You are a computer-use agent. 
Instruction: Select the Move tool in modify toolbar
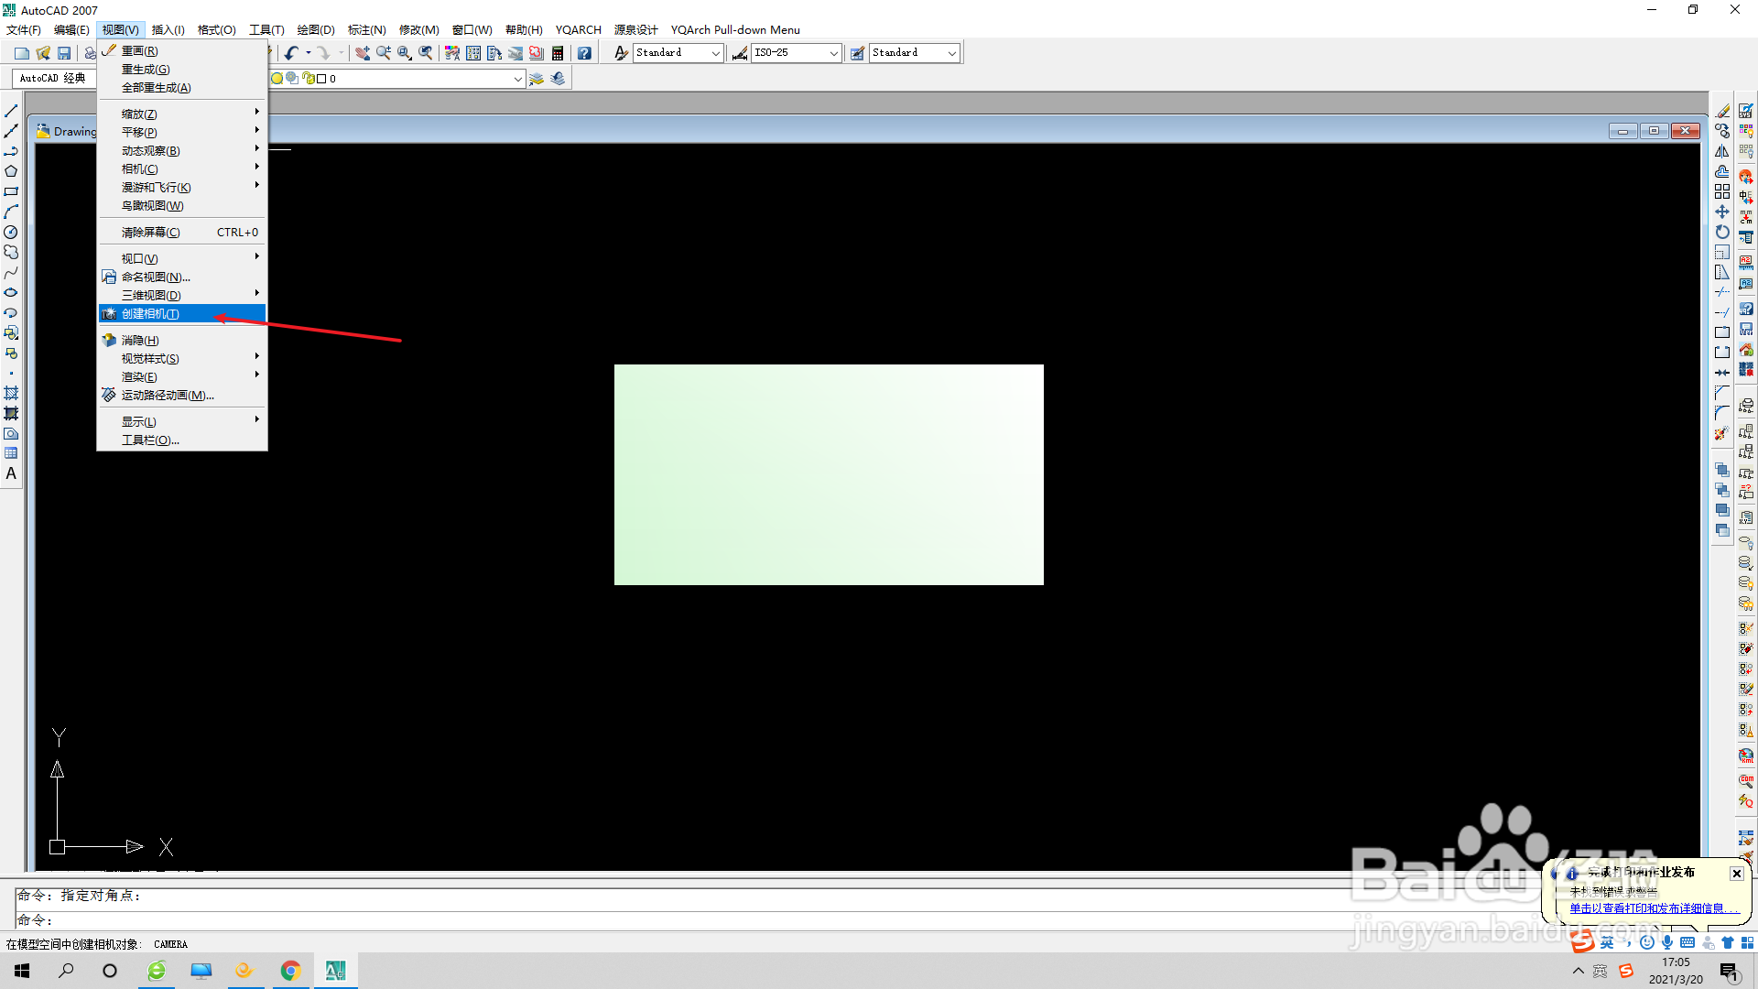(x=1722, y=212)
